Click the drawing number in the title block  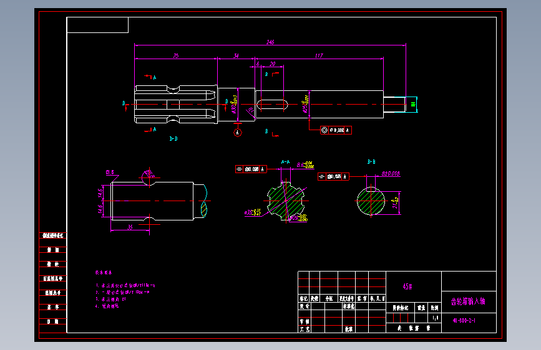tap(464, 320)
